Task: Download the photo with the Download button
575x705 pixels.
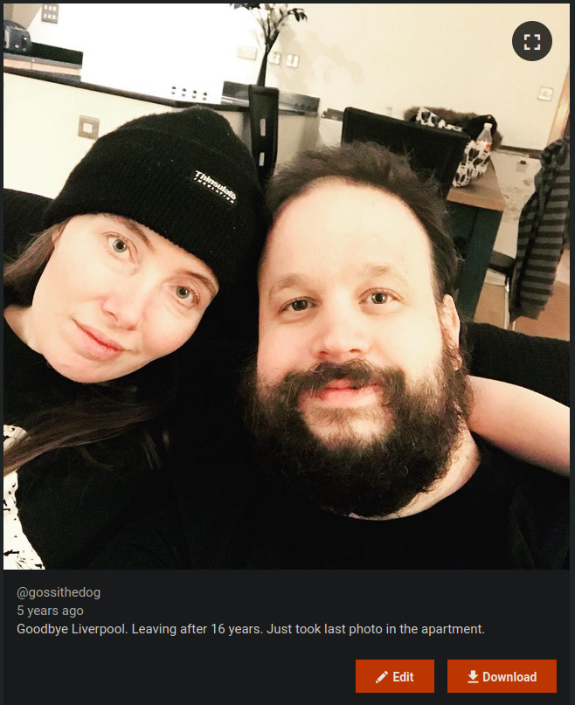Action: tap(502, 676)
